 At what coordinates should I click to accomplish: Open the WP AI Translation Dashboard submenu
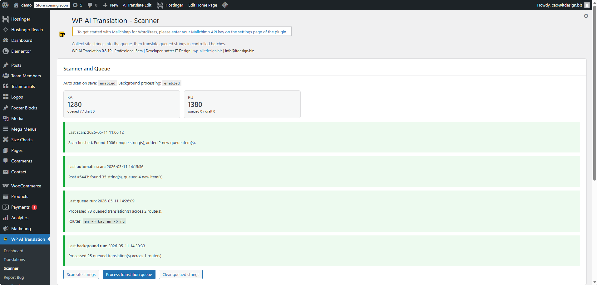13,251
